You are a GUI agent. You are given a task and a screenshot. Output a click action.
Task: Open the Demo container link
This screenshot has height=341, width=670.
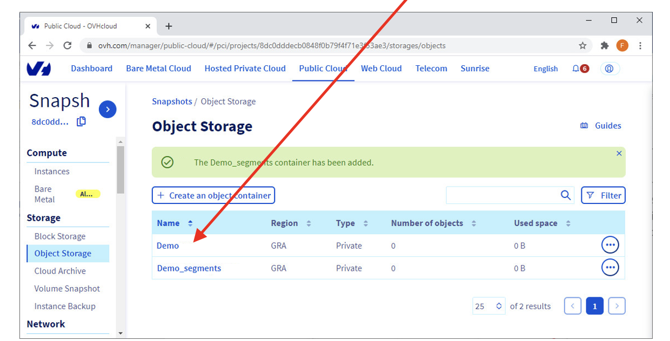click(x=167, y=245)
